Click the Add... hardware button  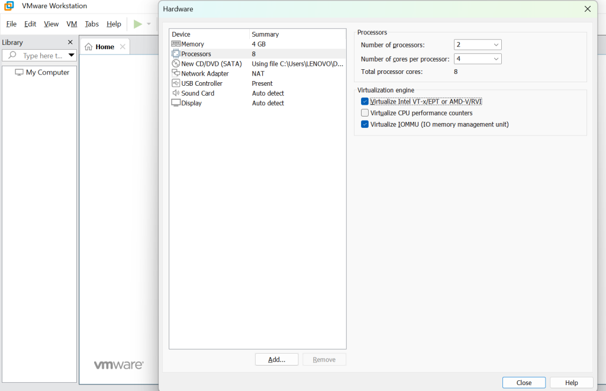pyautogui.click(x=276, y=360)
